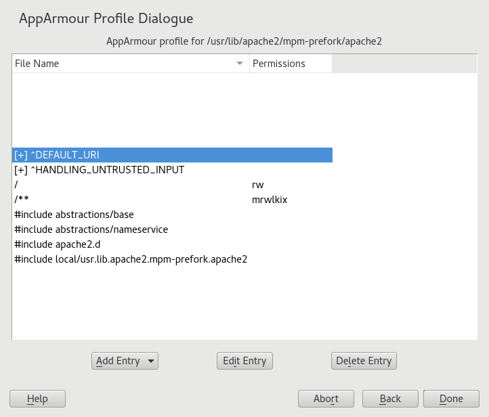The image size is (489, 417).
Task: Expand the ^HANDLING_UNTRUSTED_INPUT hat entry
Action: 21,170
